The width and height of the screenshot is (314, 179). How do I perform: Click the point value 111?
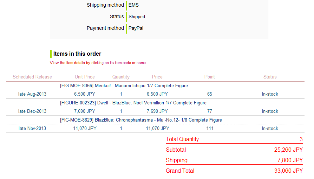coord(210,129)
